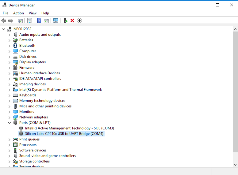This screenshot has width=238, height=175.
Task: Click Scan for hardware changes icon
Action: (x=56, y=20)
